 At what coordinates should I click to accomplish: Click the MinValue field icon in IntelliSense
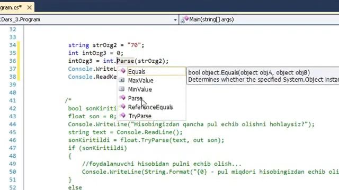pos(122,89)
